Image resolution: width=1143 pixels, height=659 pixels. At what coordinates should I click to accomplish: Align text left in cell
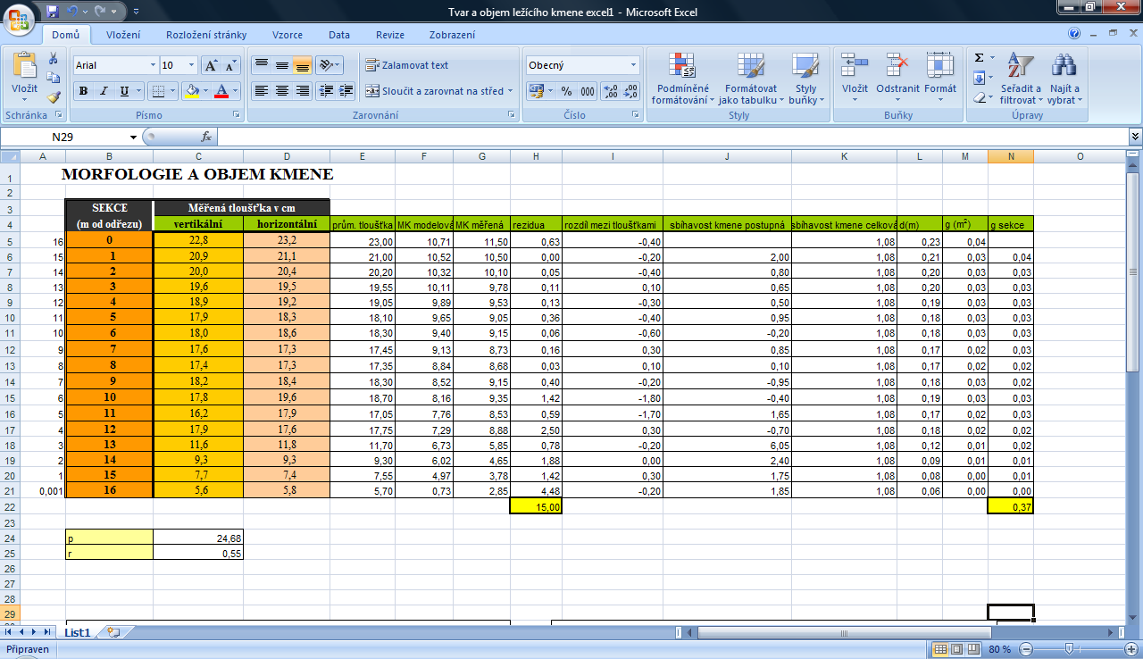[x=261, y=91]
